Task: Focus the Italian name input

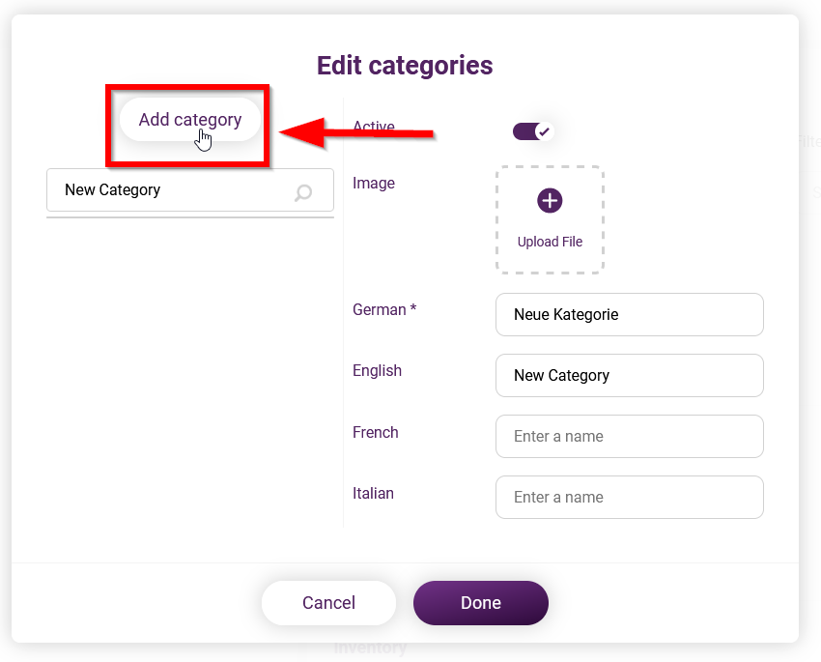Action: point(630,497)
